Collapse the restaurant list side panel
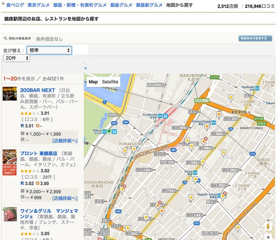The image size is (277, 240). (x=85, y=68)
